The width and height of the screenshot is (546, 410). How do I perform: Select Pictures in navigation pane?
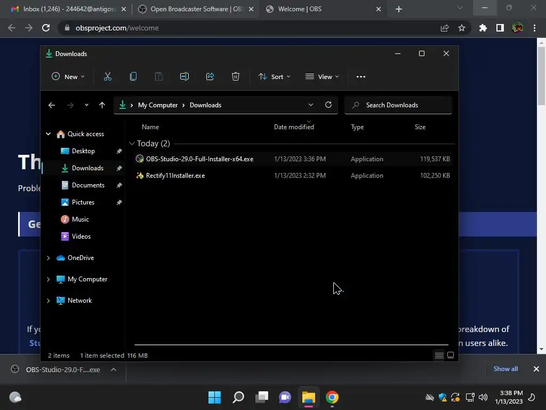click(x=83, y=202)
